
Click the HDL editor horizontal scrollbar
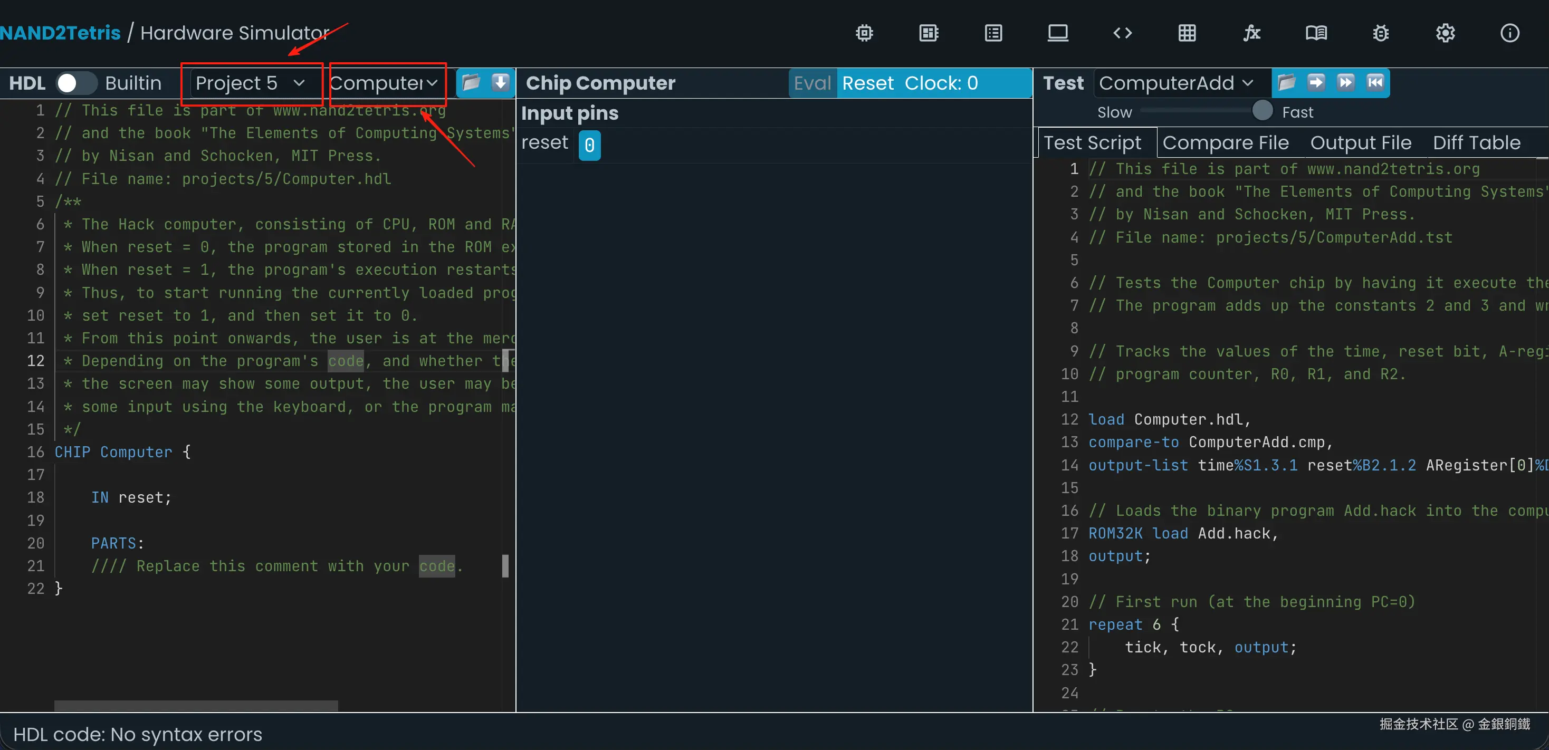[196, 706]
